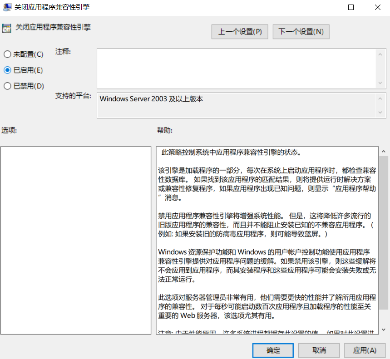Screen dimensions: 390x359
Task: Click the empty 选项 options pane
Action: click(76, 240)
